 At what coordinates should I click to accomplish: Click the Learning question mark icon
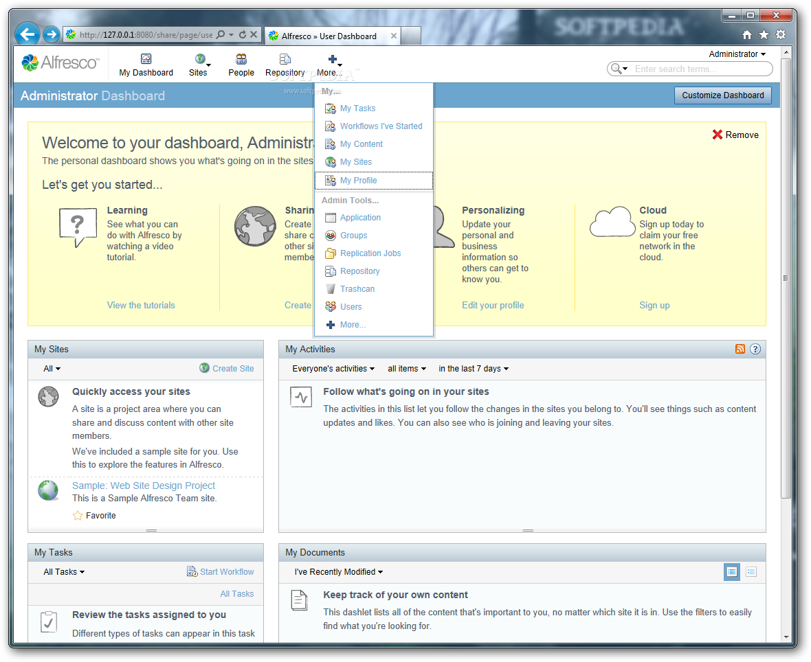[78, 227]
